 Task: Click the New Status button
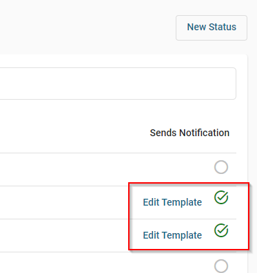pos(212,28)
